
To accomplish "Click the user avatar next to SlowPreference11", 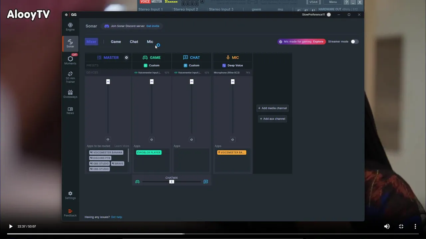I will pyautogui.click(x=329, y=15).
